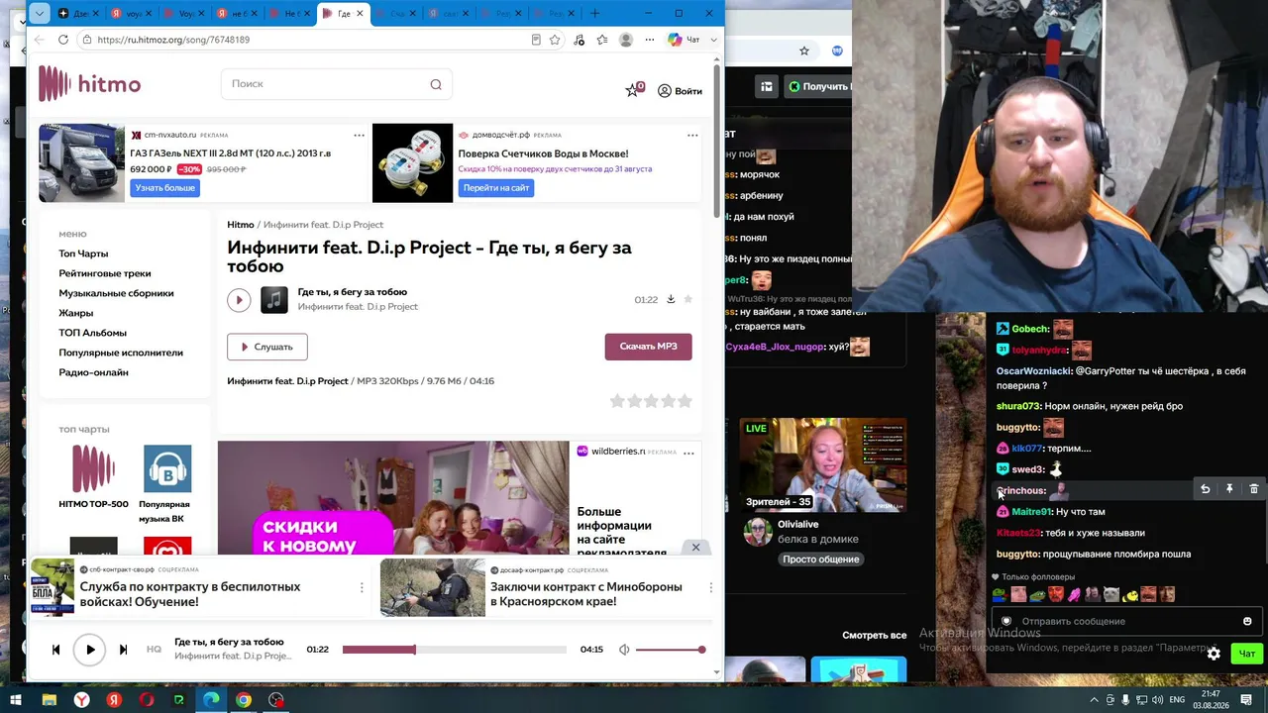This screenshot has height=713, width=1268.
Task: Click the address bar URL
Action: pyautogui.click(x=173, y=40)
